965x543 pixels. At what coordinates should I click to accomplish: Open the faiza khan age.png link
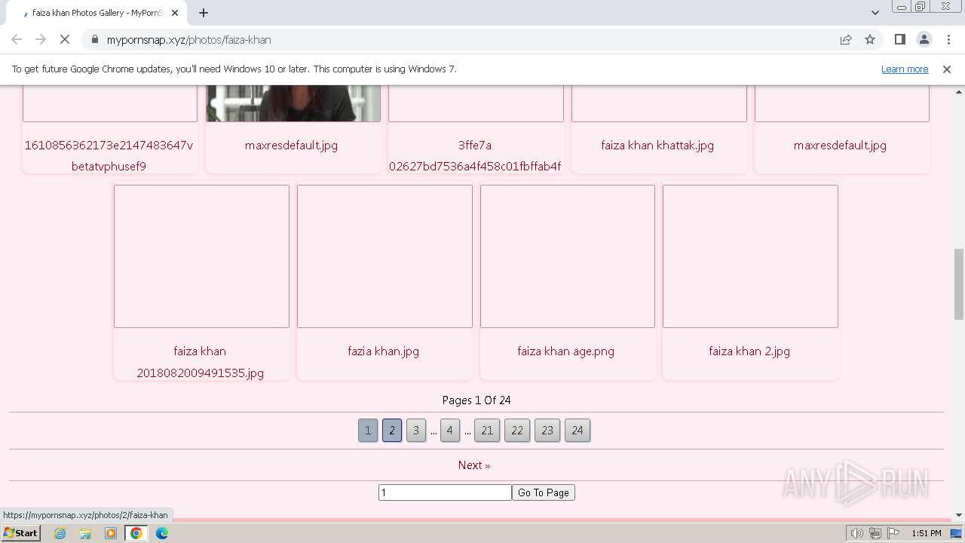coord(566,351)
